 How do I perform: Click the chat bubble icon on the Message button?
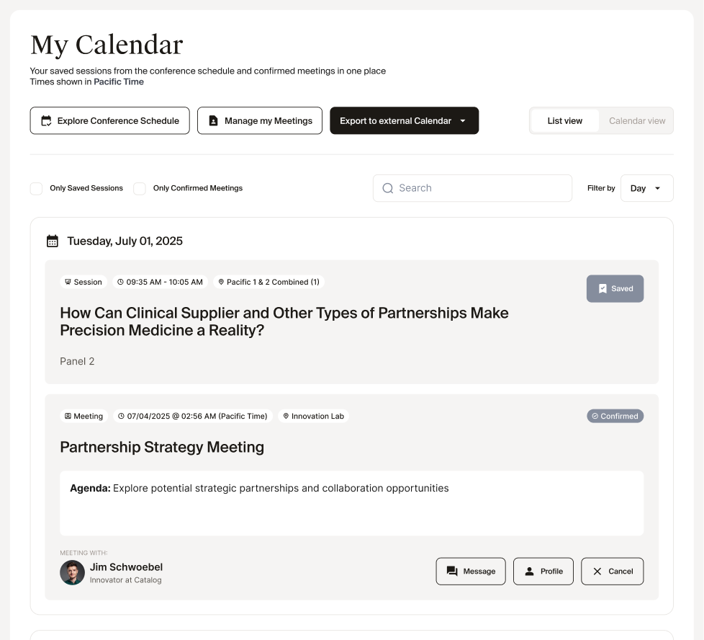(452, 571)
